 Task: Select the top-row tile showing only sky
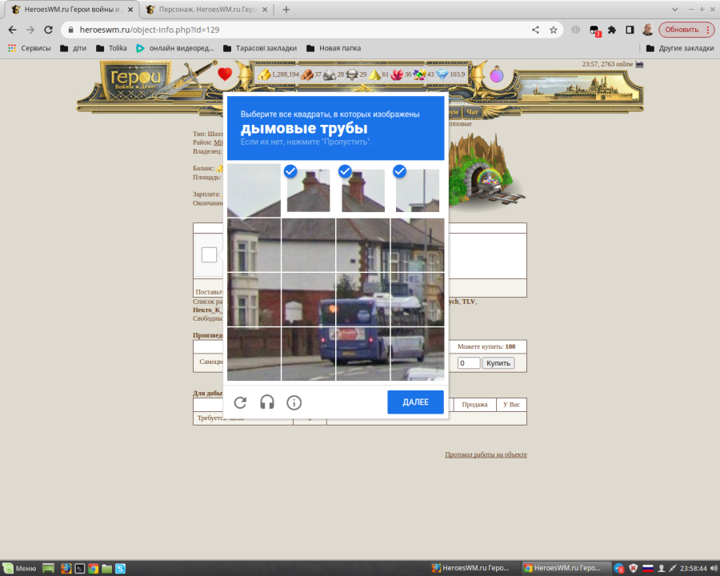tap(254, 190)
